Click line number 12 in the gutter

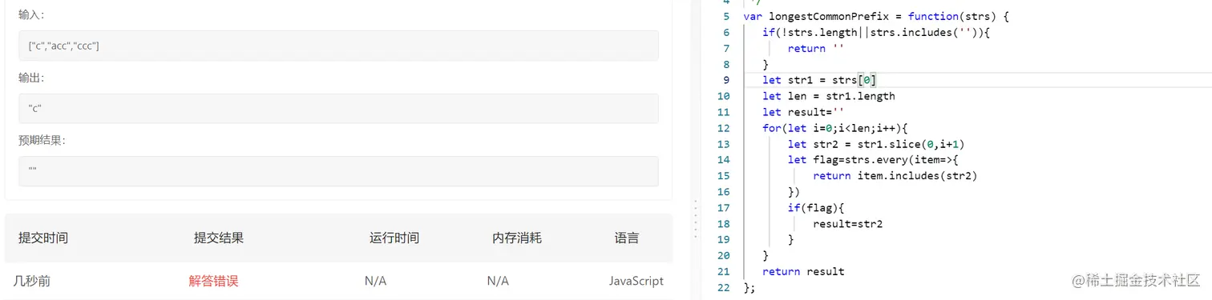(725, 128)
